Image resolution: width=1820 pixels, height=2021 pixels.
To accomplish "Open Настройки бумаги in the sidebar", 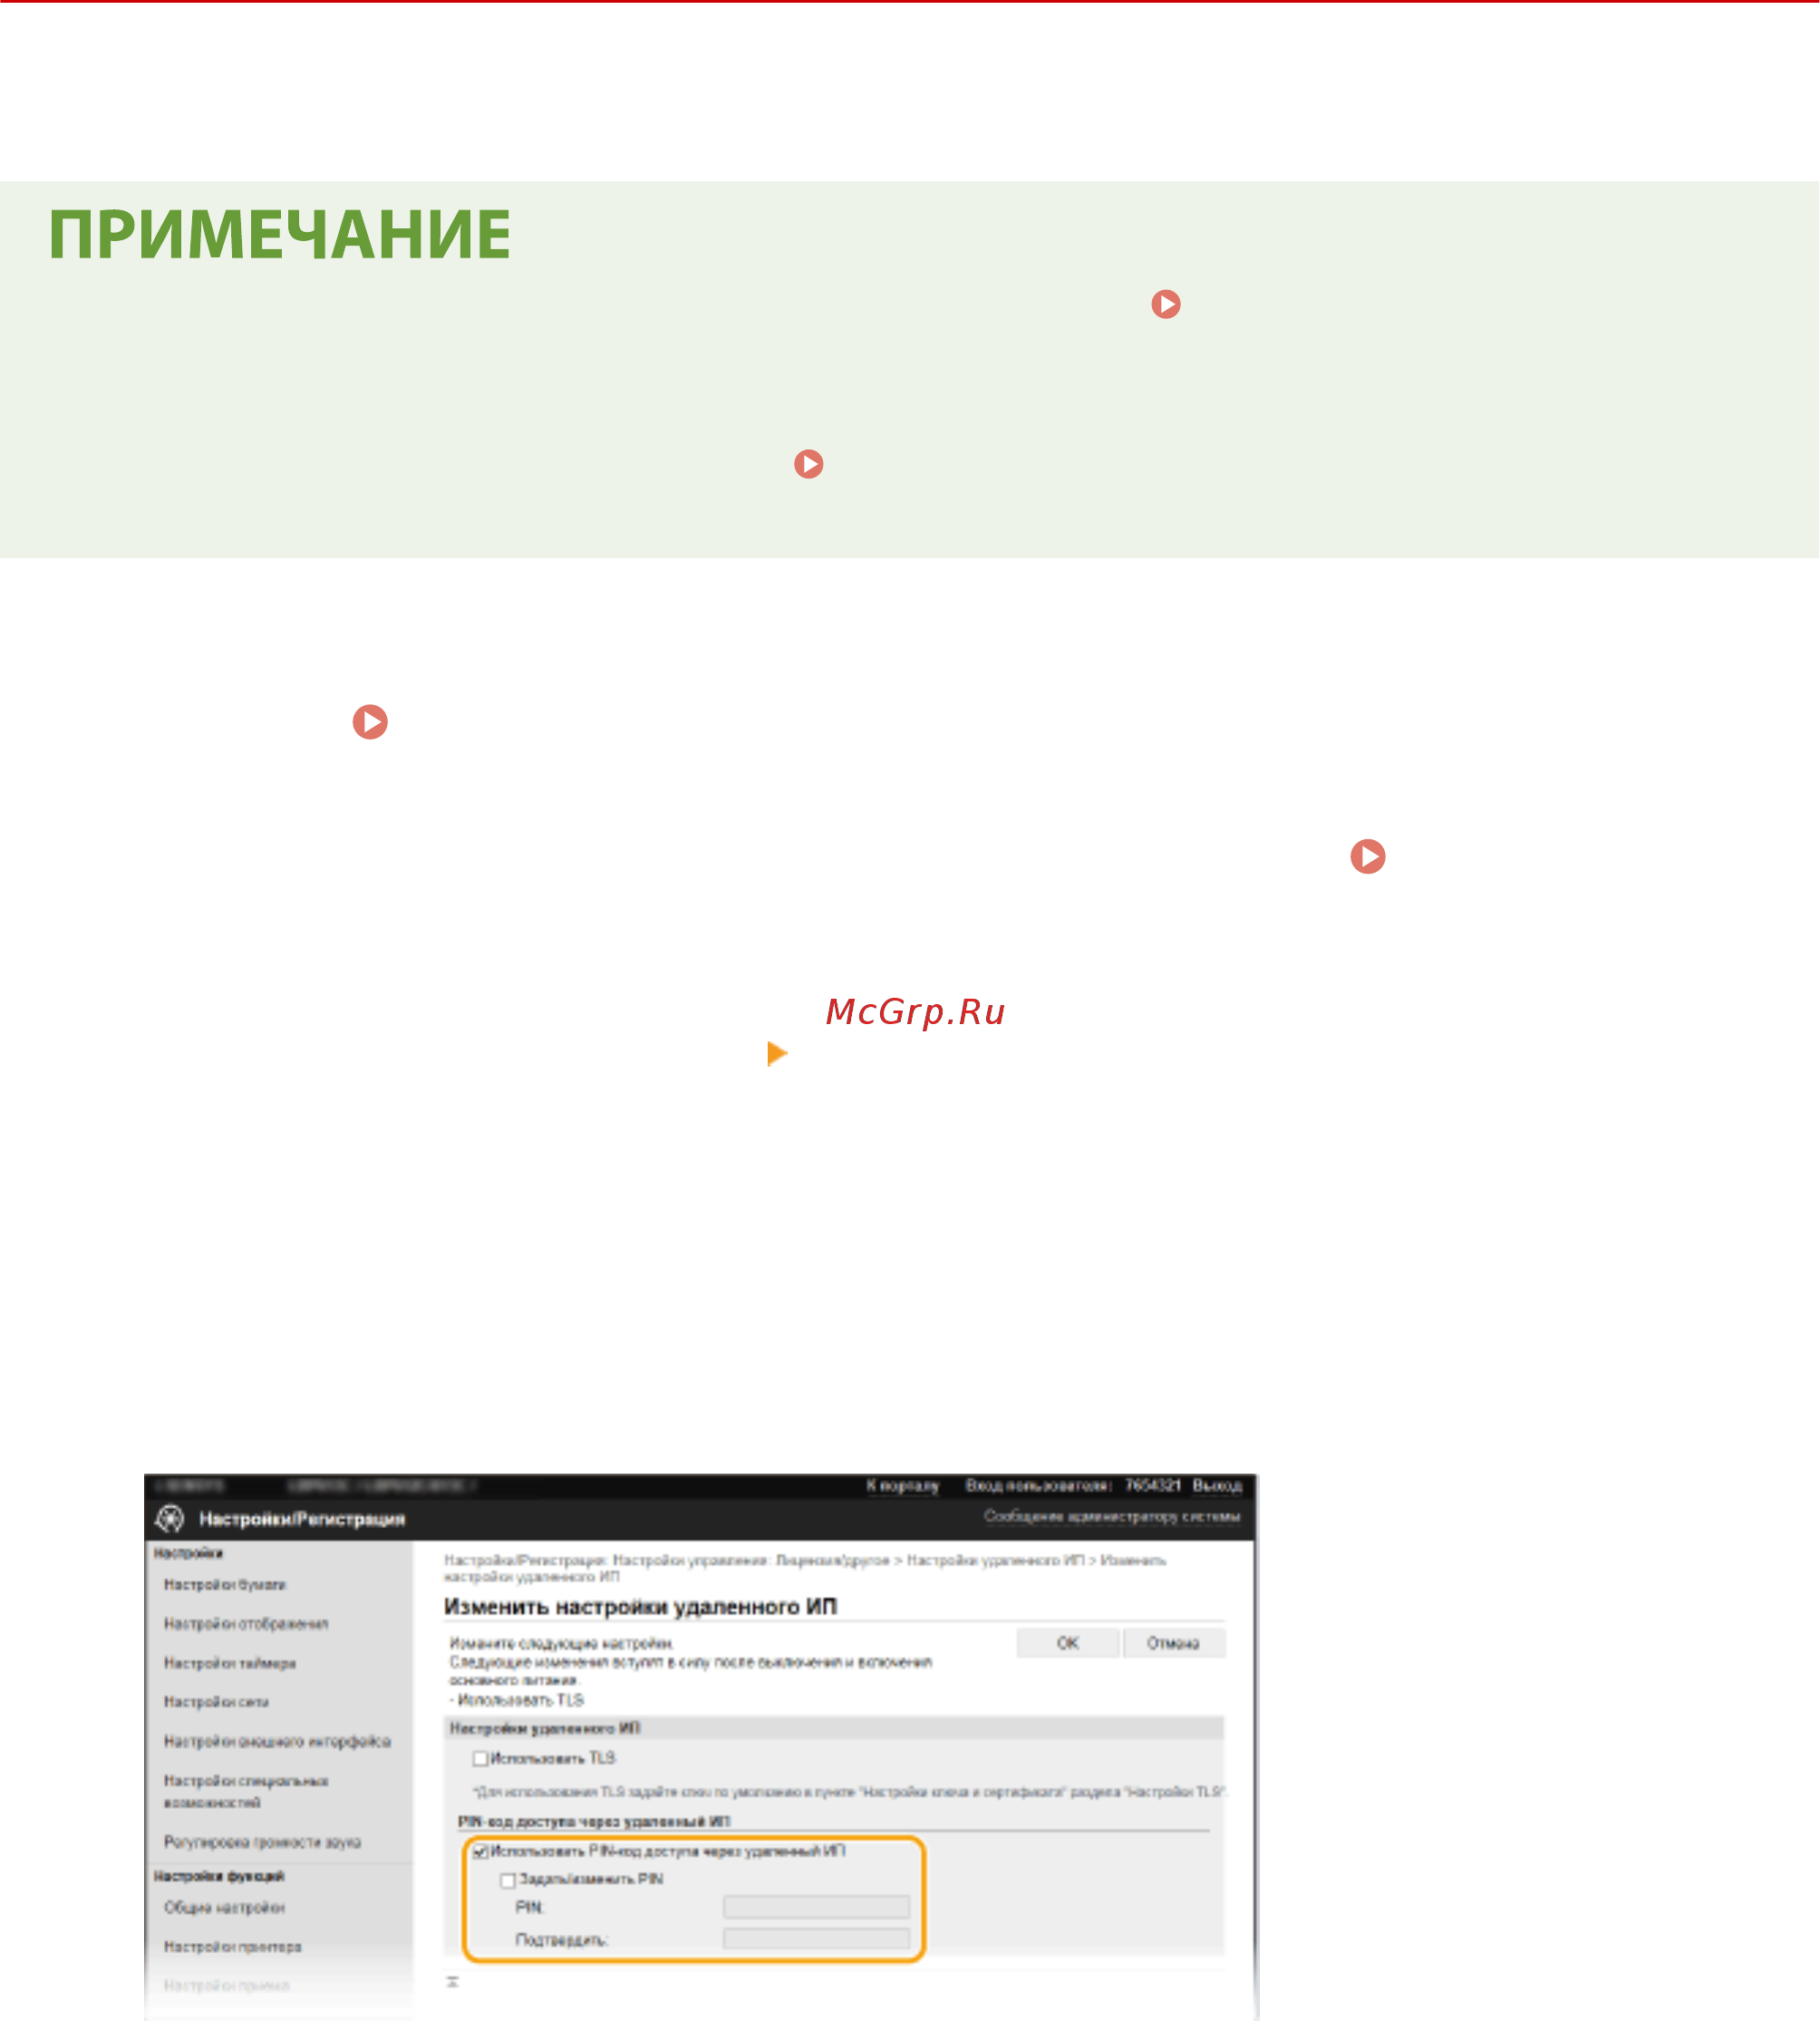I will 225,1585.
